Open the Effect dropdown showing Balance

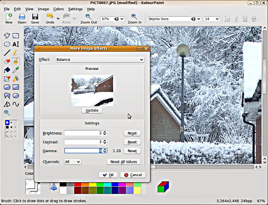tap(100, 60)
